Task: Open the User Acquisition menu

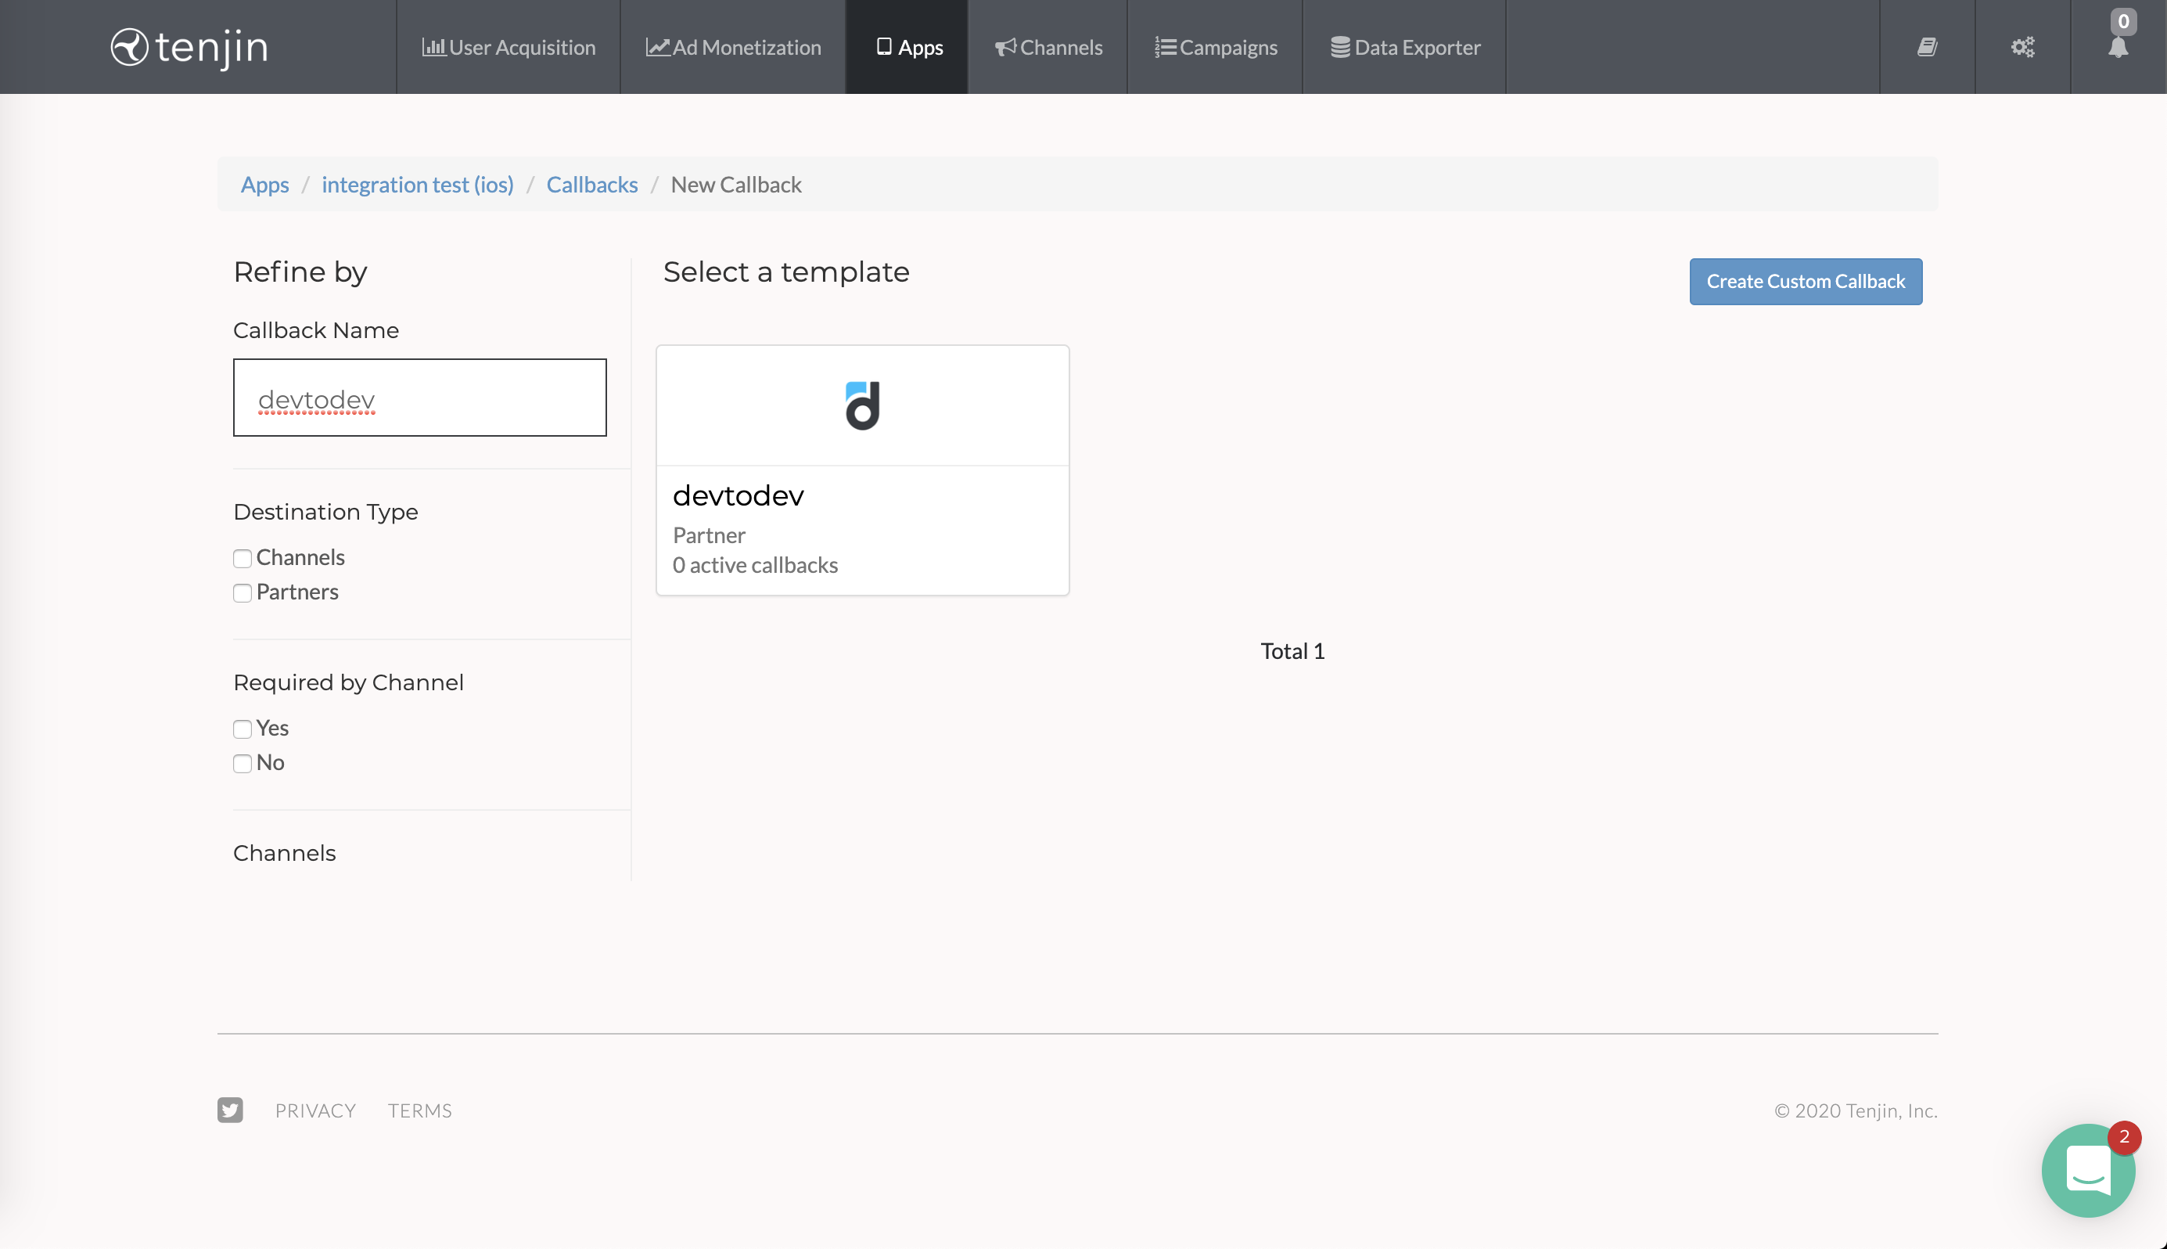Action: tap(509, 47)
